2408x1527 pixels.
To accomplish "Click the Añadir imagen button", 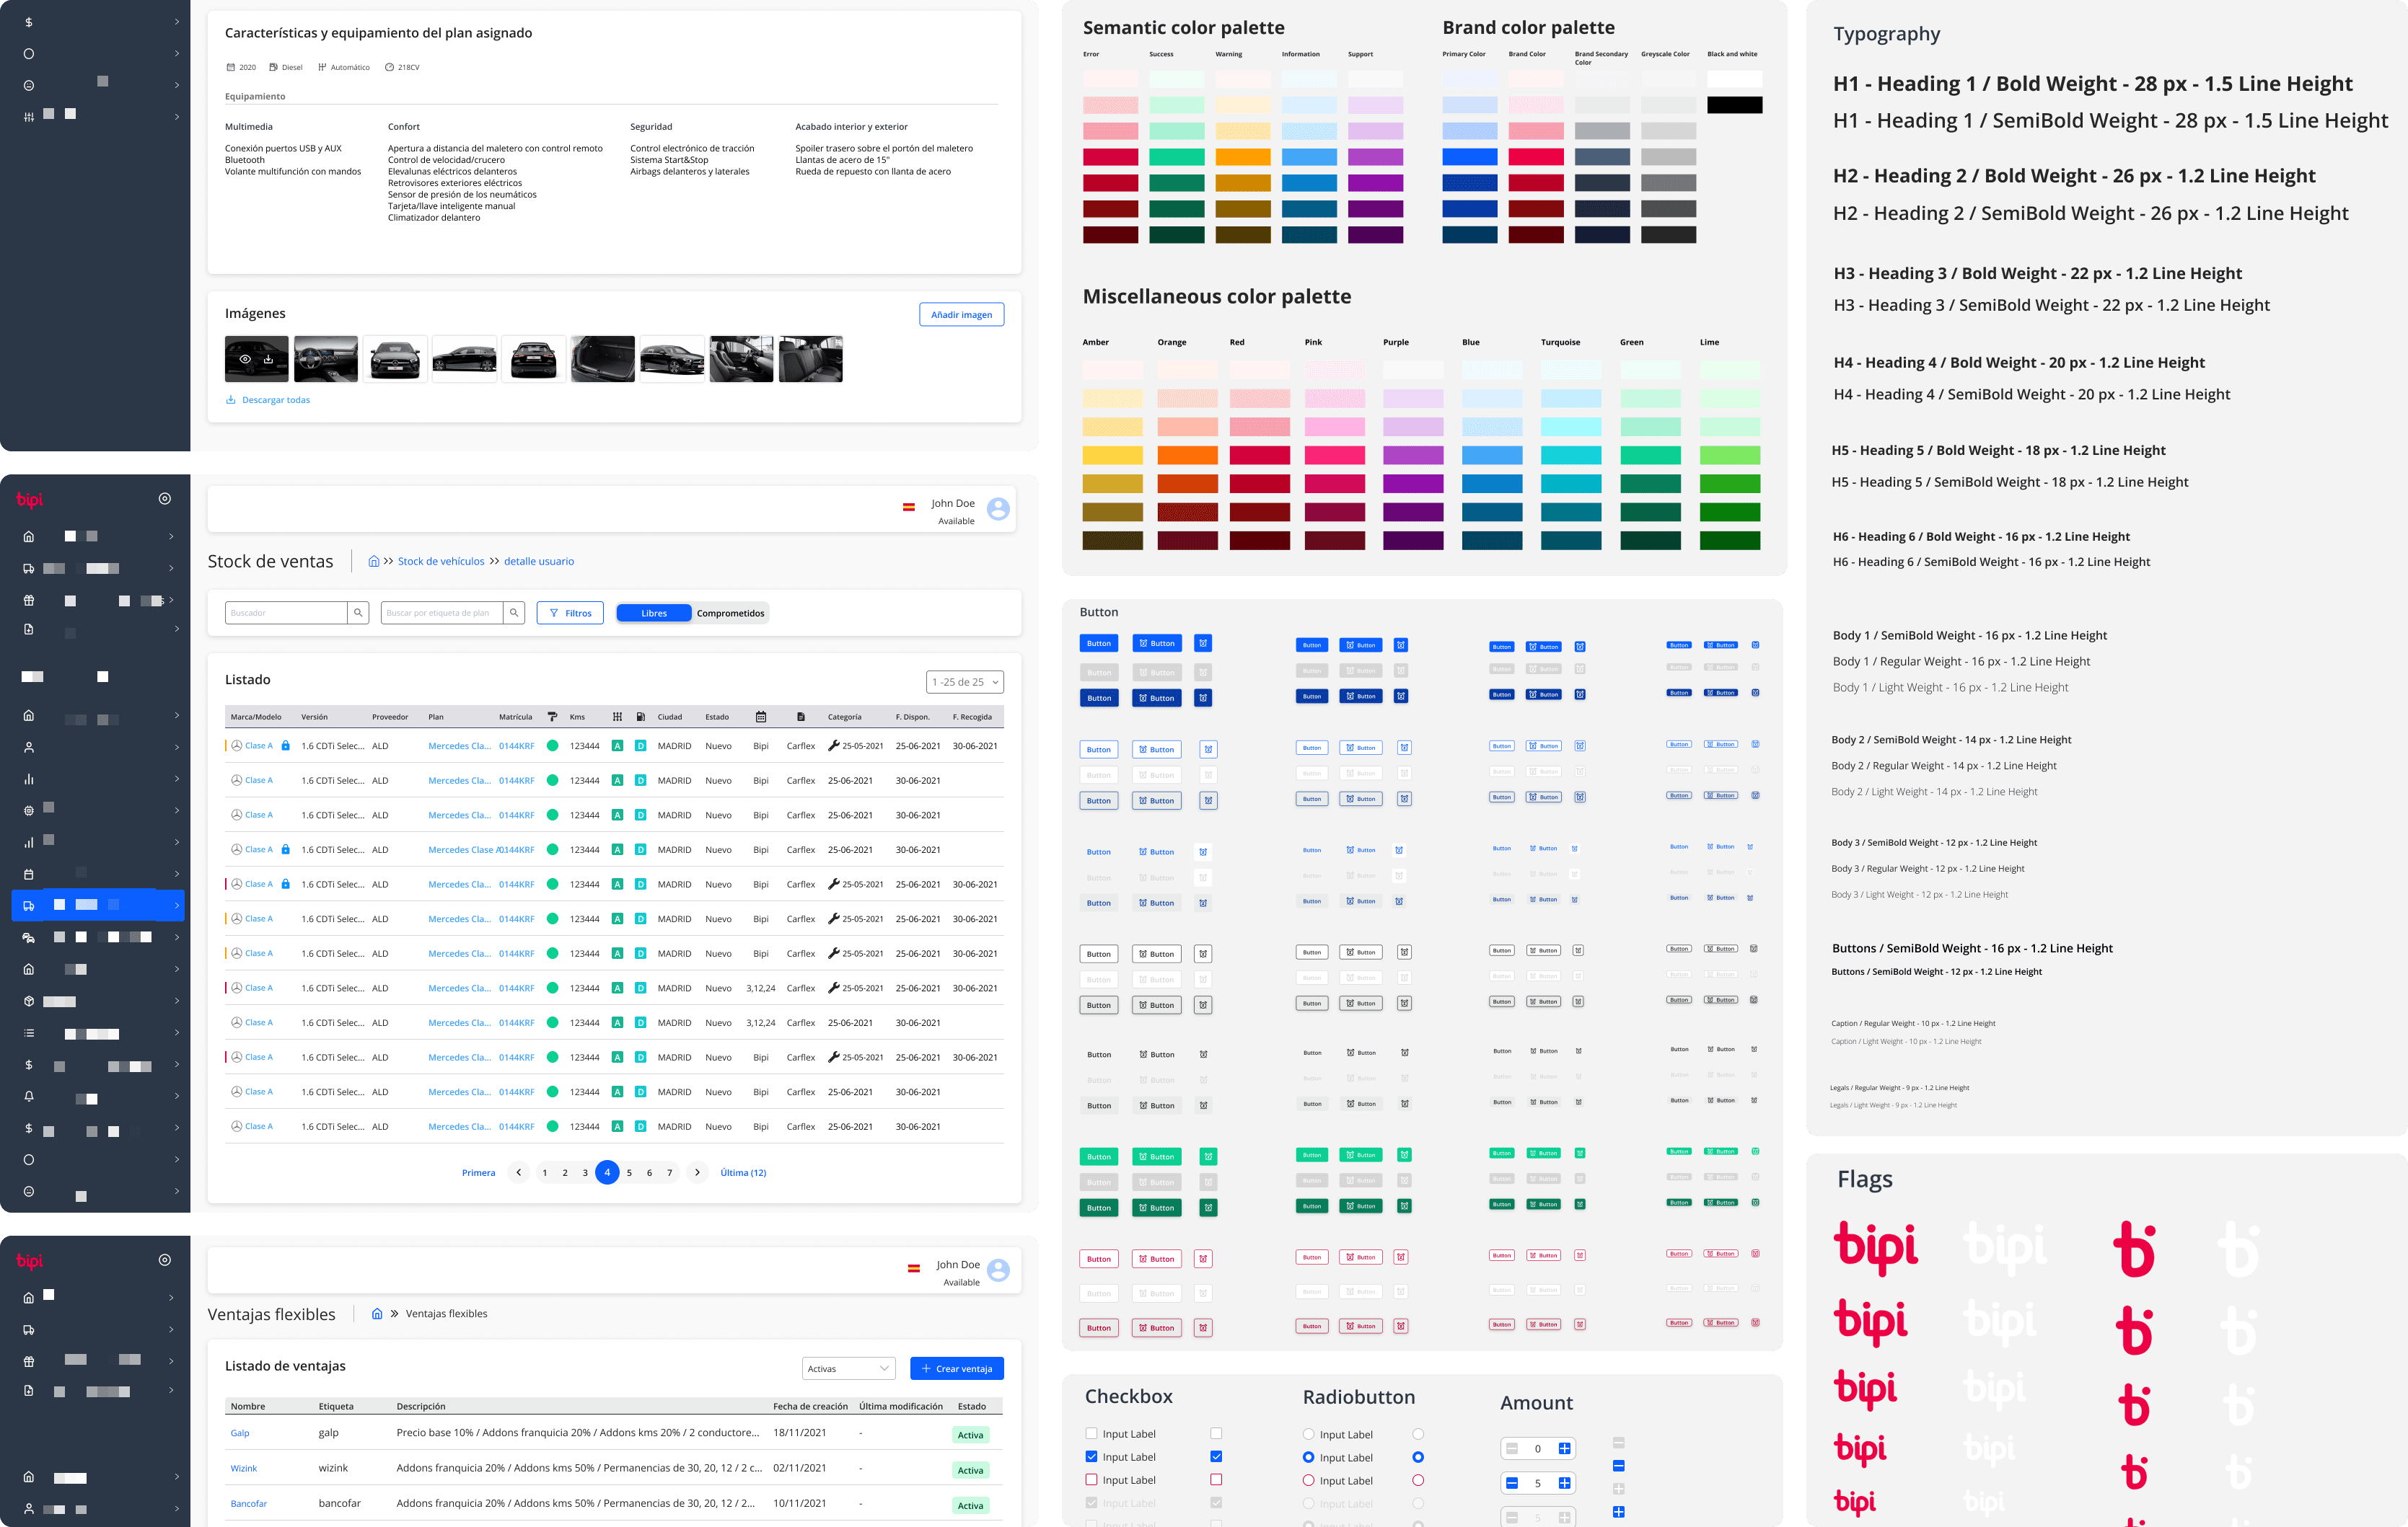I will pyautogui.click(x=961, y=315).
